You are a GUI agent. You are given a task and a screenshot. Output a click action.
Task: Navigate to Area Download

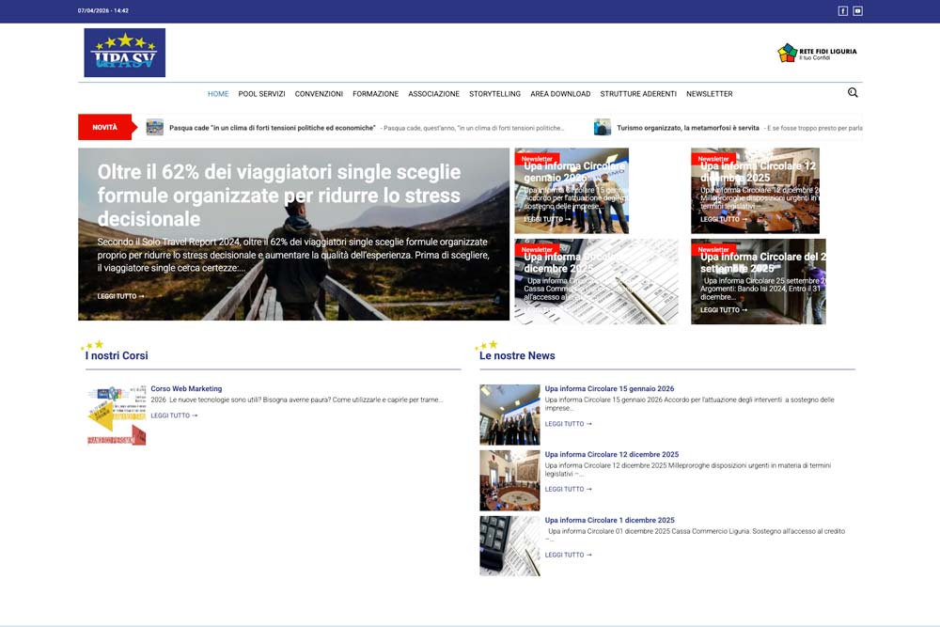tap(560, 94)
